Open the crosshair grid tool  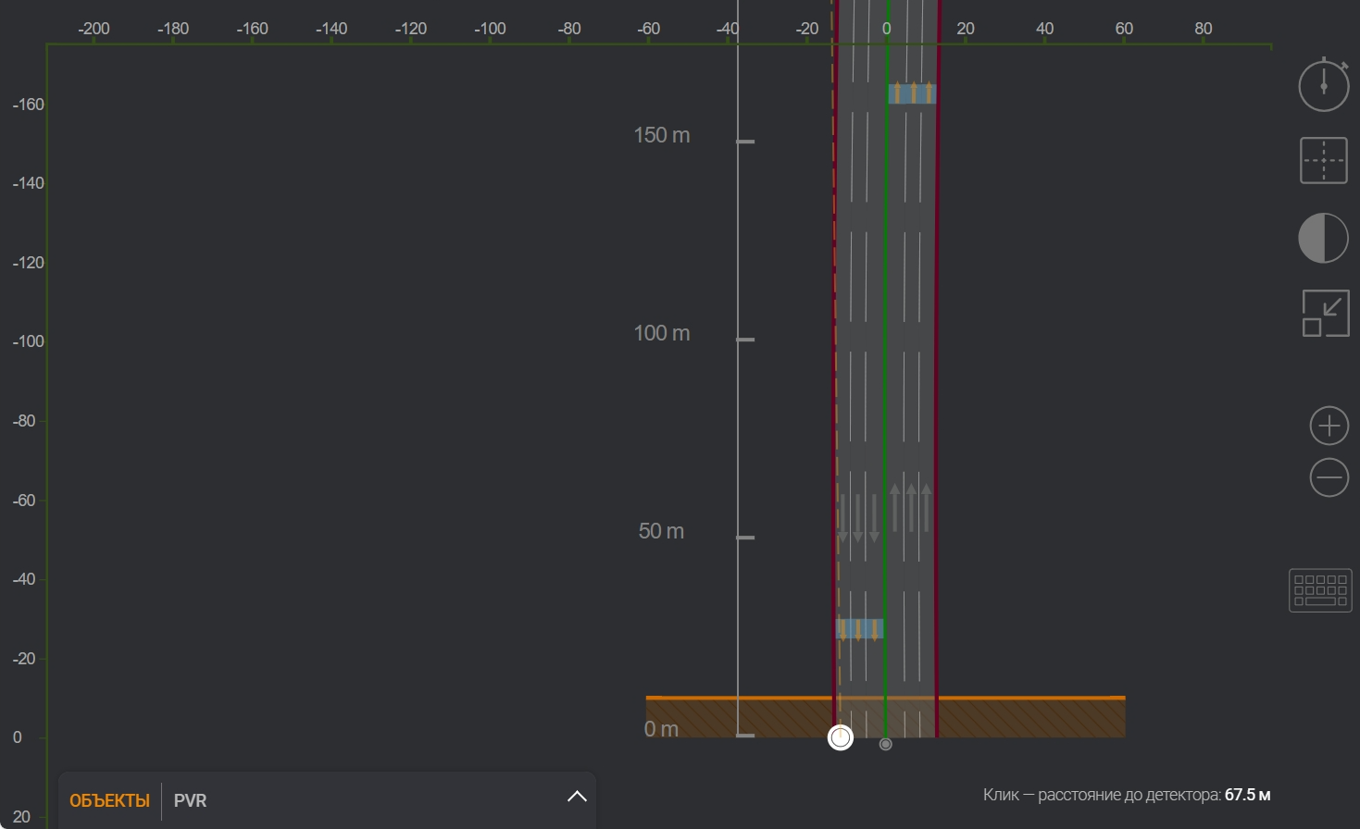tap(1323, 160)
